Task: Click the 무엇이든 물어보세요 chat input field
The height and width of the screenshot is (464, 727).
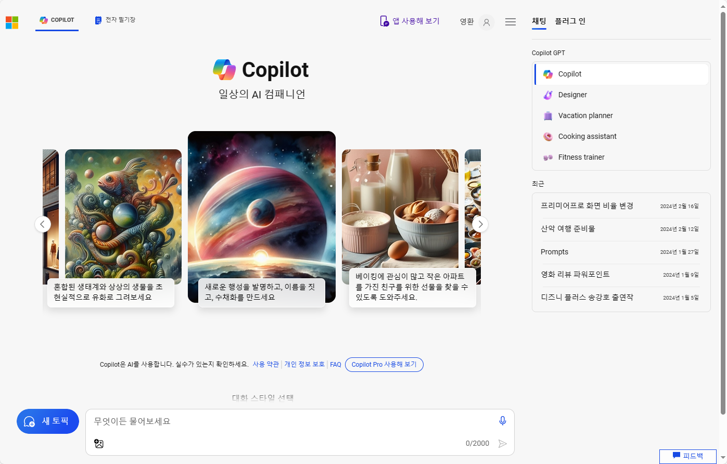Action: (291, 421)
